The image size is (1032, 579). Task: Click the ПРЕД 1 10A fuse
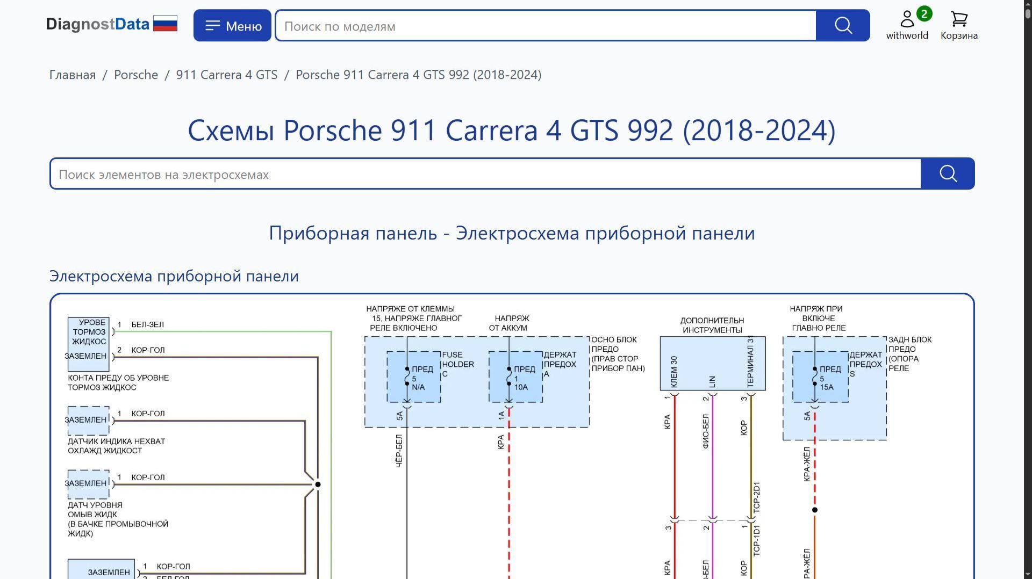tap(516, 377)
